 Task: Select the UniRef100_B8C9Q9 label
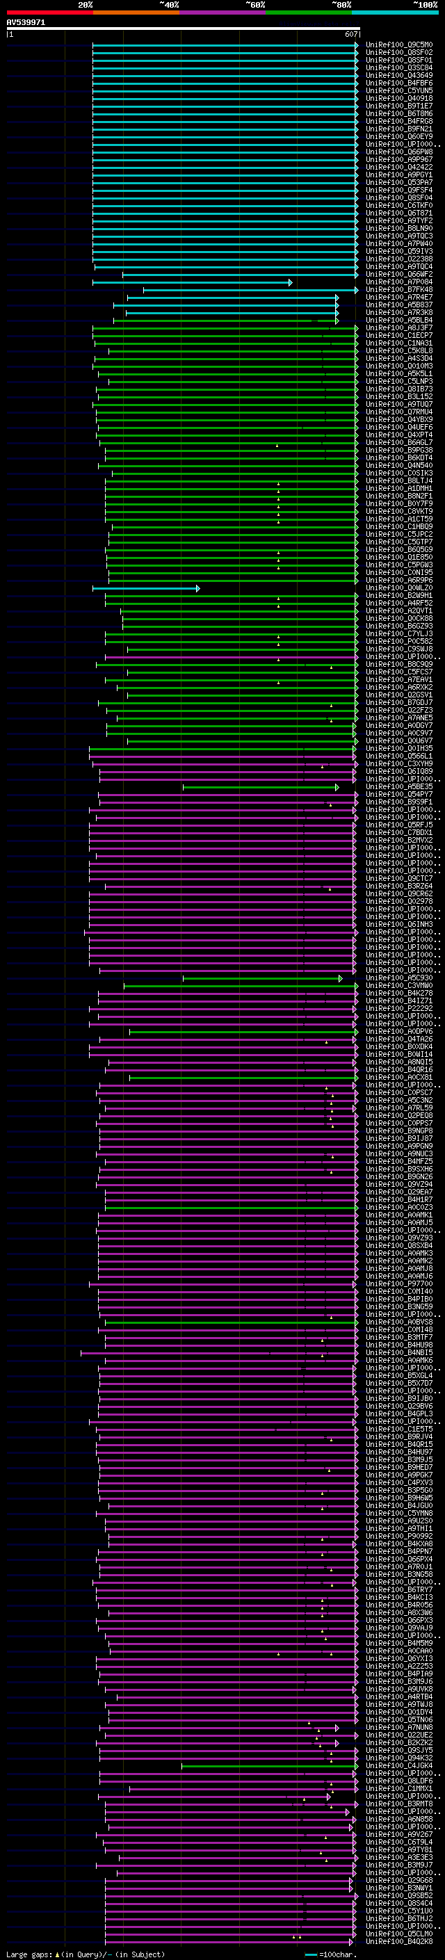[x=399, y=664]
